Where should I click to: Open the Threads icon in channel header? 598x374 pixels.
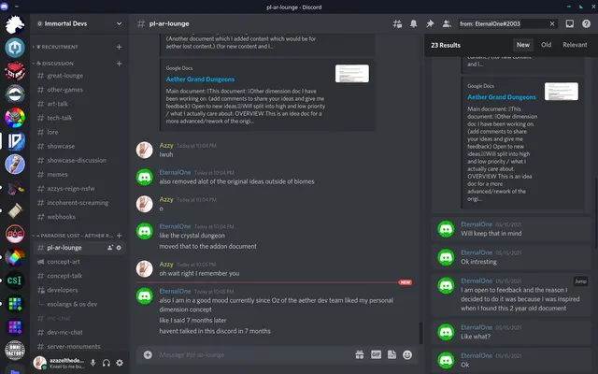coord(397,23)
